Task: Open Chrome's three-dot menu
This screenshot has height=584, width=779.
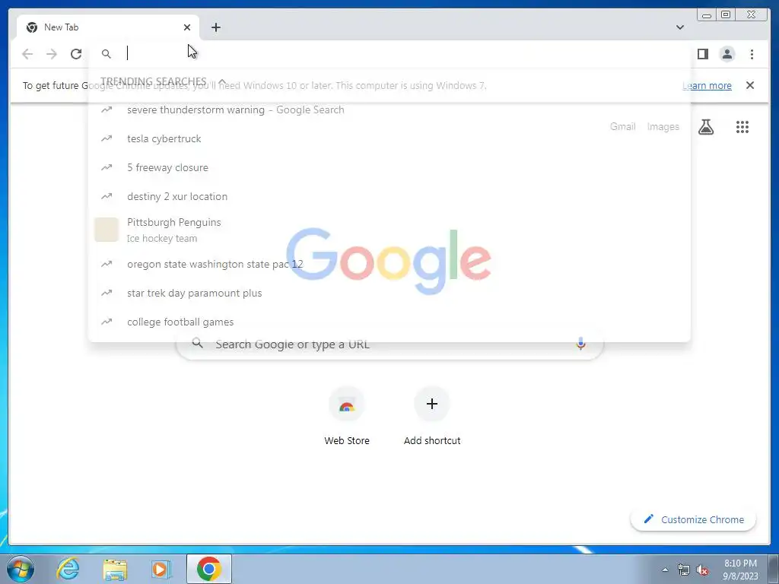Action: point(752,54)
